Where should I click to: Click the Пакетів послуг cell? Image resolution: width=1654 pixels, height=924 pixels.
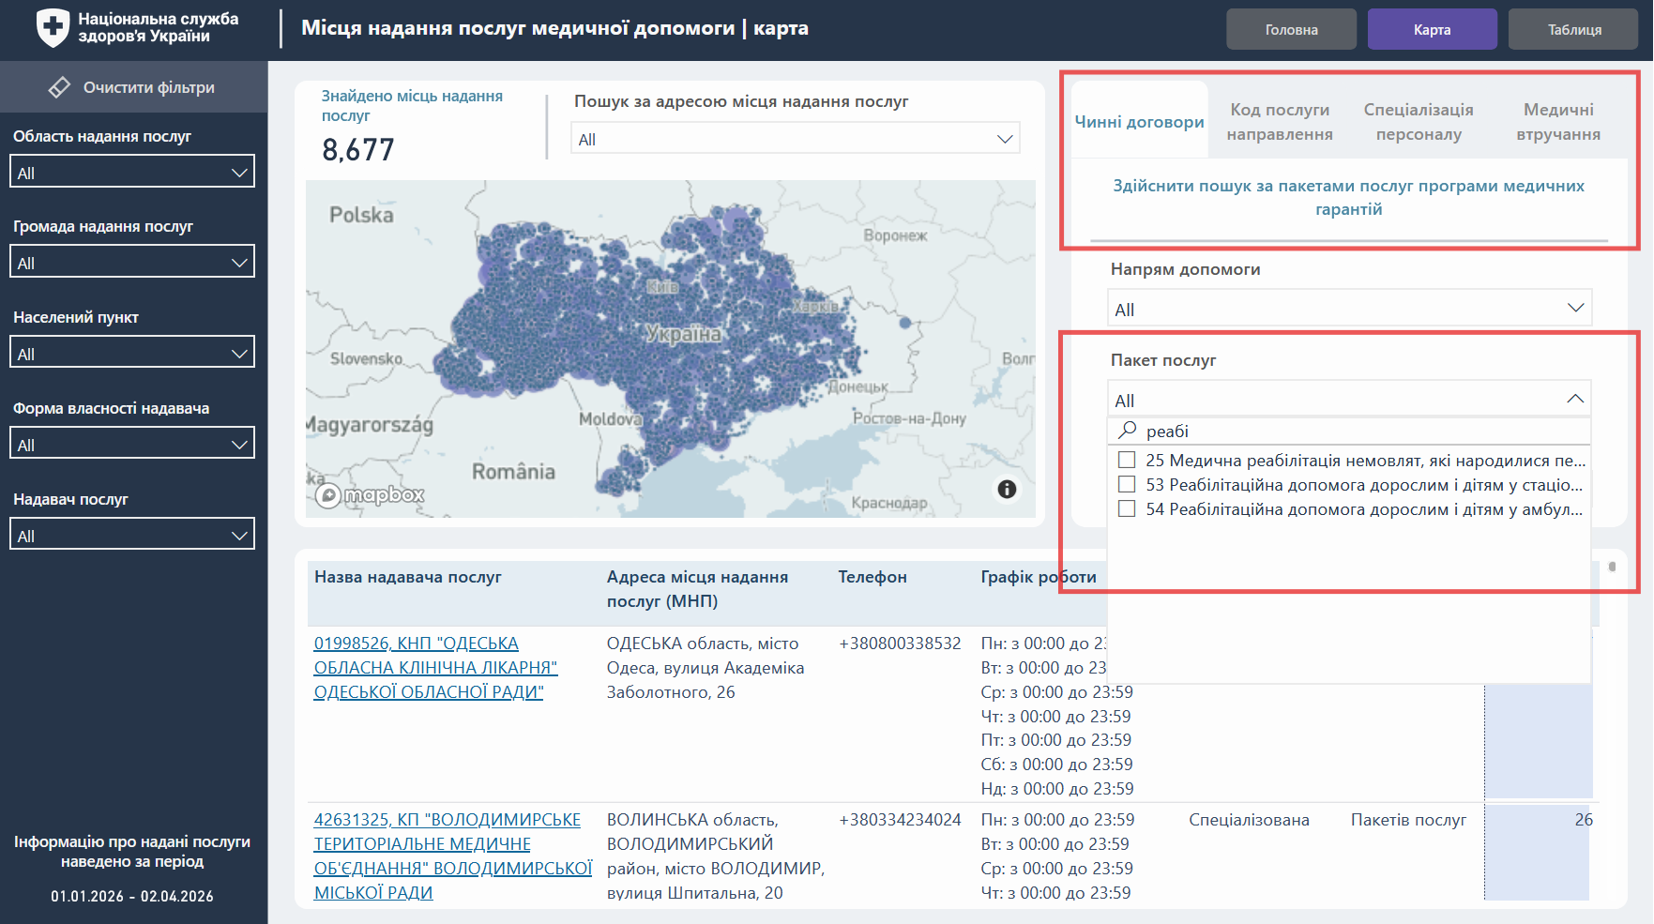click(x=1408, y=820)
